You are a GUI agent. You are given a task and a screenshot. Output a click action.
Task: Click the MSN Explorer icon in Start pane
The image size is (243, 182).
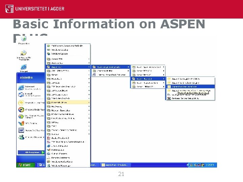[21, 123]
